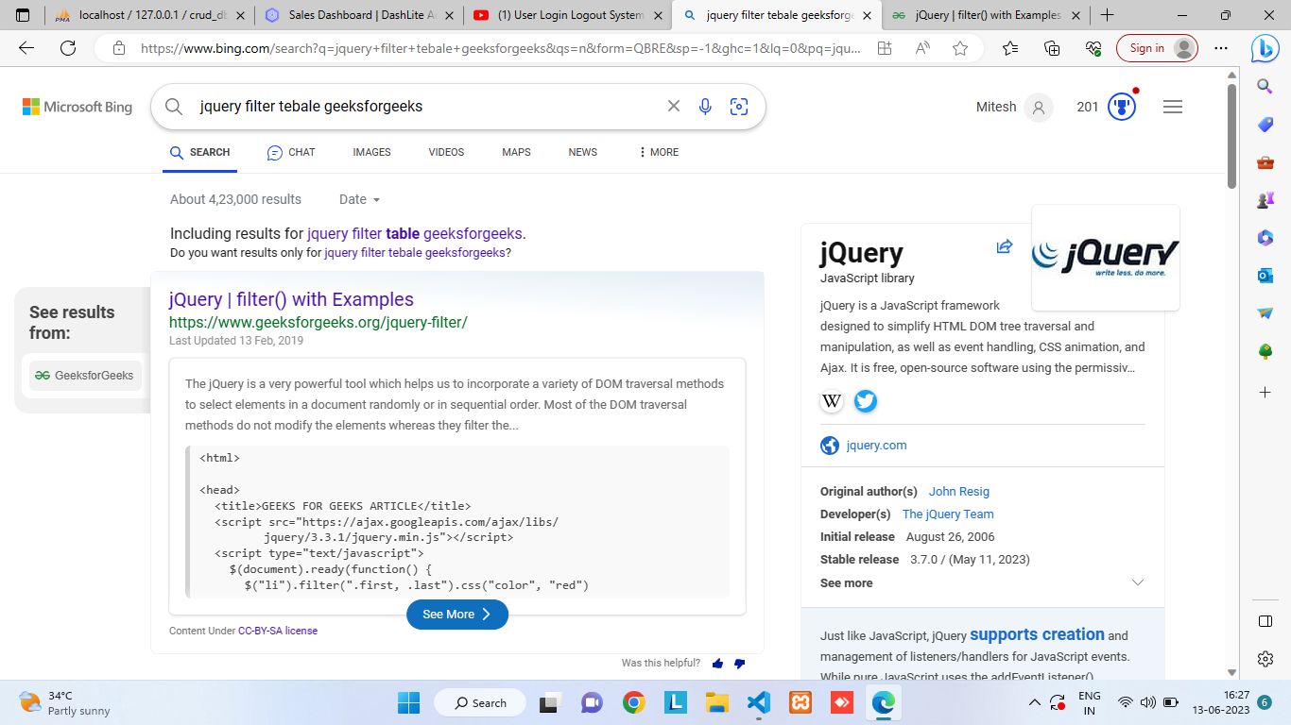Open XAMPP from the taskbar
The width and height of the screenshot is (1291, 725).
pyautogui.click(x=800, y=702)
